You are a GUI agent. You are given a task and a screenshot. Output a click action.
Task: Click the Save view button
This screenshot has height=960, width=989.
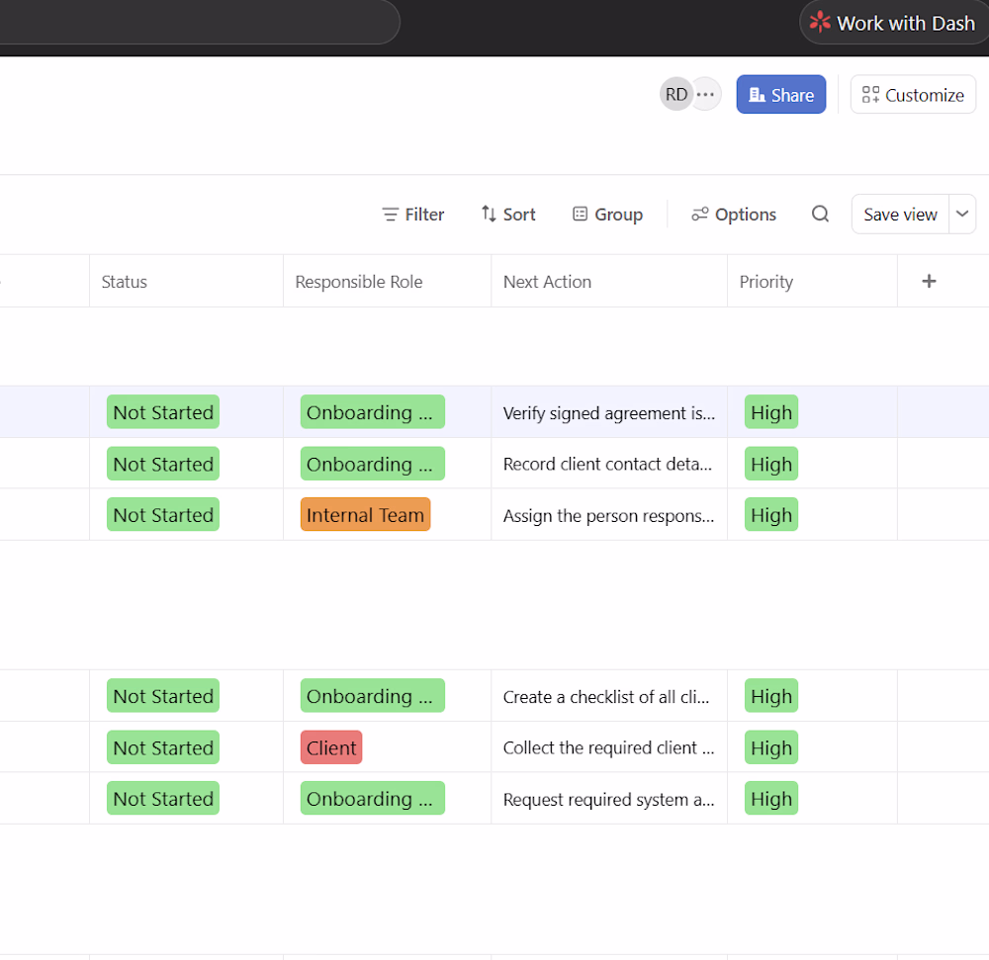[x=900, y=215]
